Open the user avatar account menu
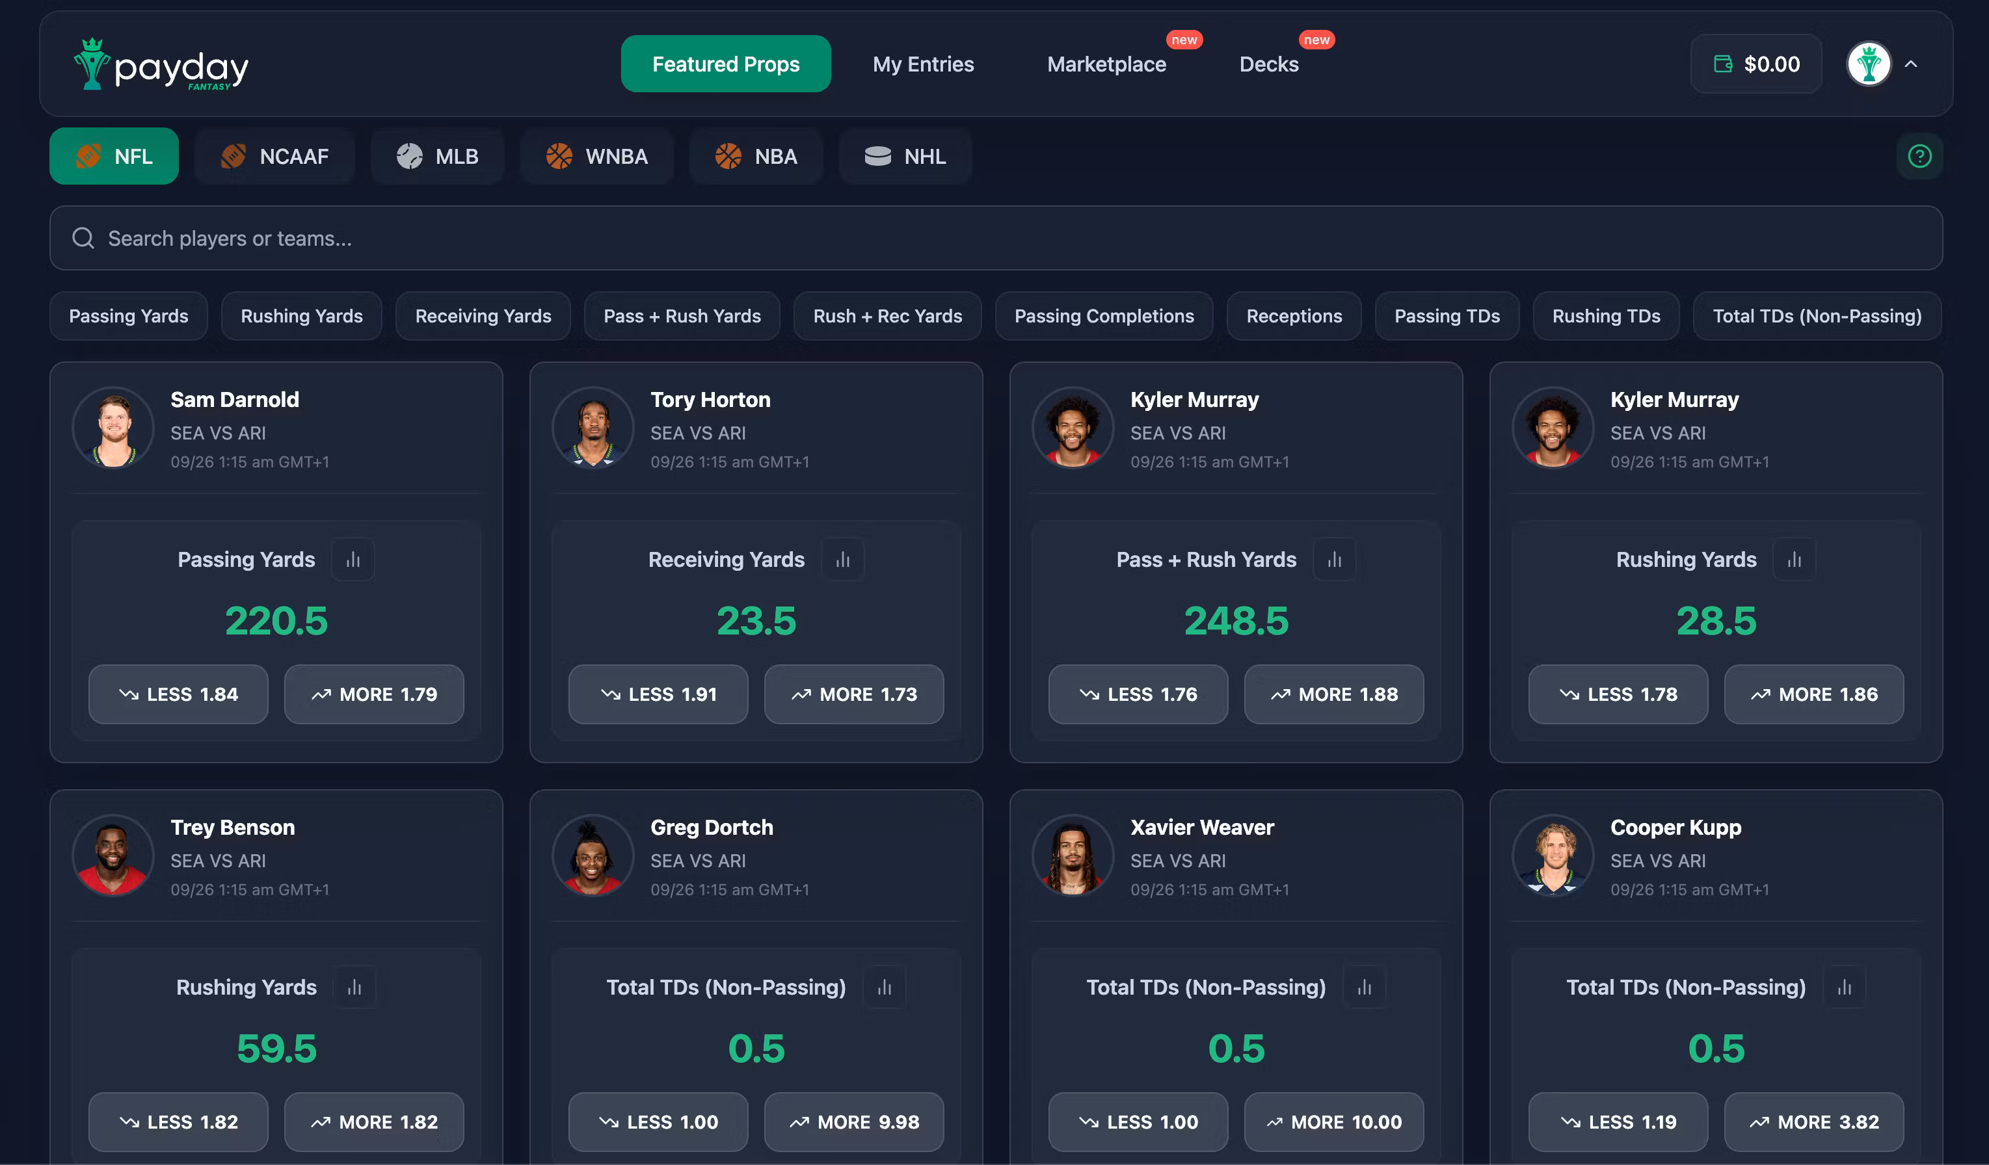The image size is (1989, 1165). click(1868, 64)
